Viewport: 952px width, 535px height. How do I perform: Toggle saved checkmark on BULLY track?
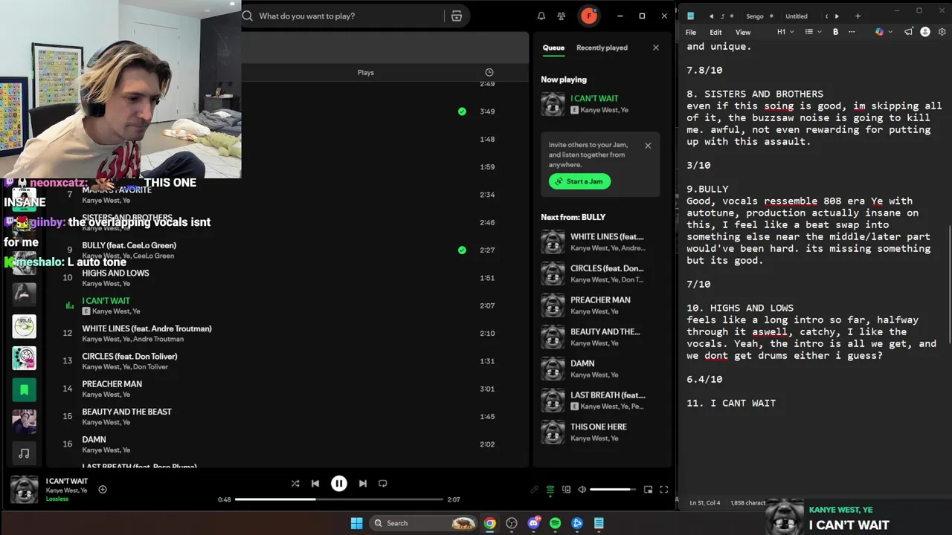coord(462,250)
